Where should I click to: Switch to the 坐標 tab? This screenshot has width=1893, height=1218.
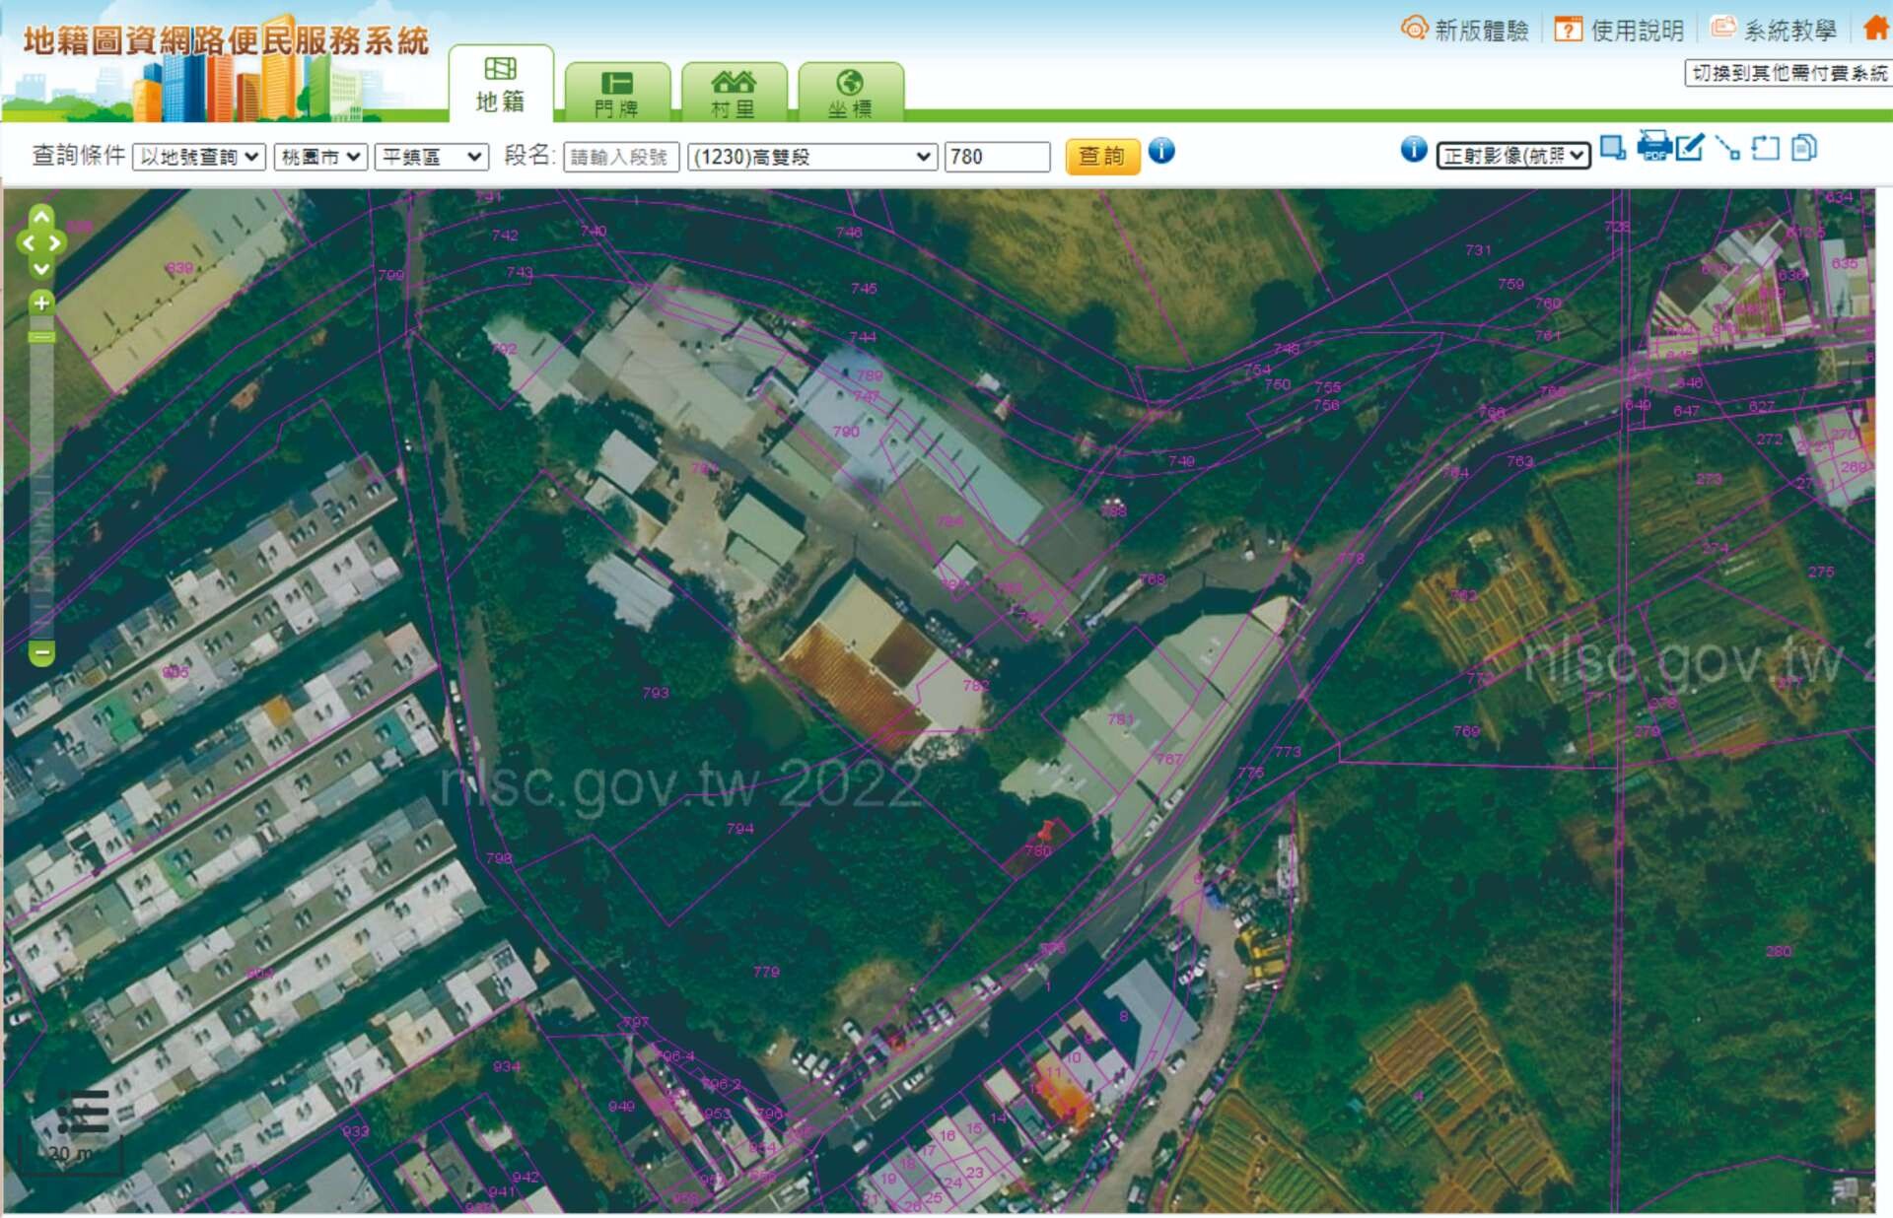coord(850,94)
